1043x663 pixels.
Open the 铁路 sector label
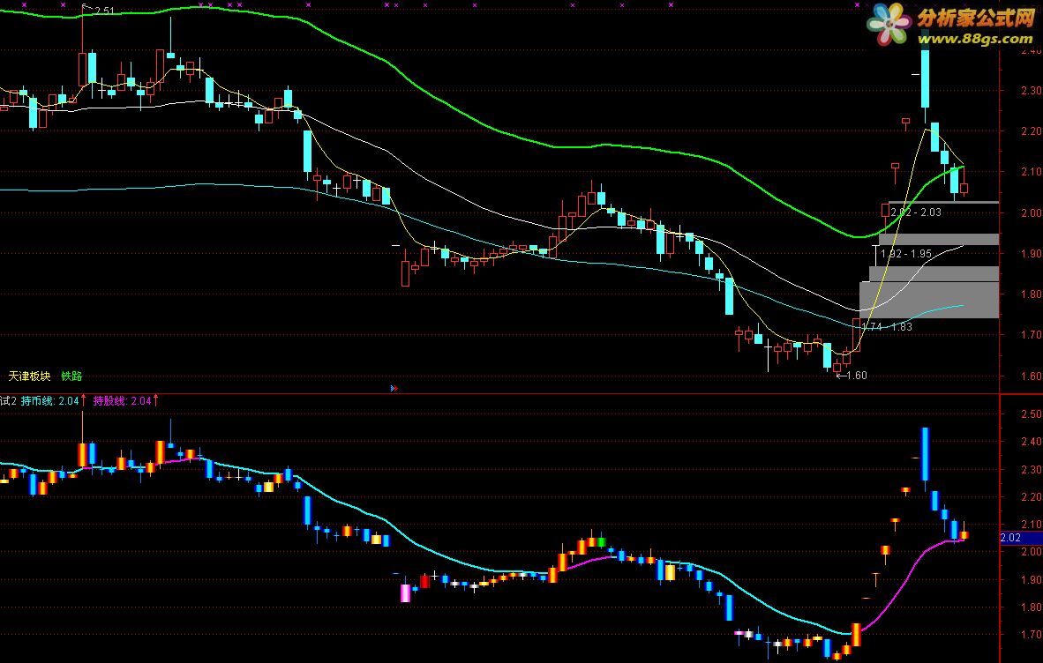[71, 376]
